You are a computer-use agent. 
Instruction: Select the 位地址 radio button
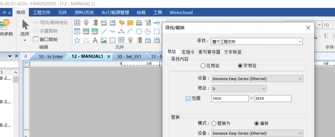210,66
